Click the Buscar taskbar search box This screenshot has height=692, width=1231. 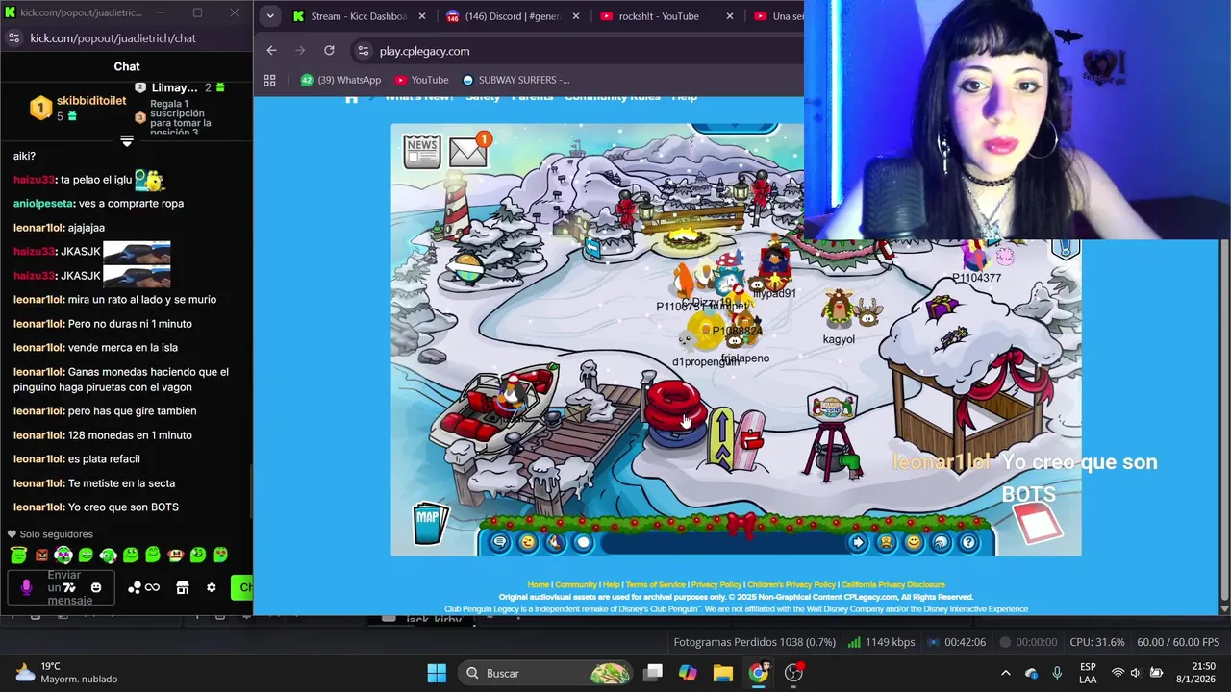[544, 673]
